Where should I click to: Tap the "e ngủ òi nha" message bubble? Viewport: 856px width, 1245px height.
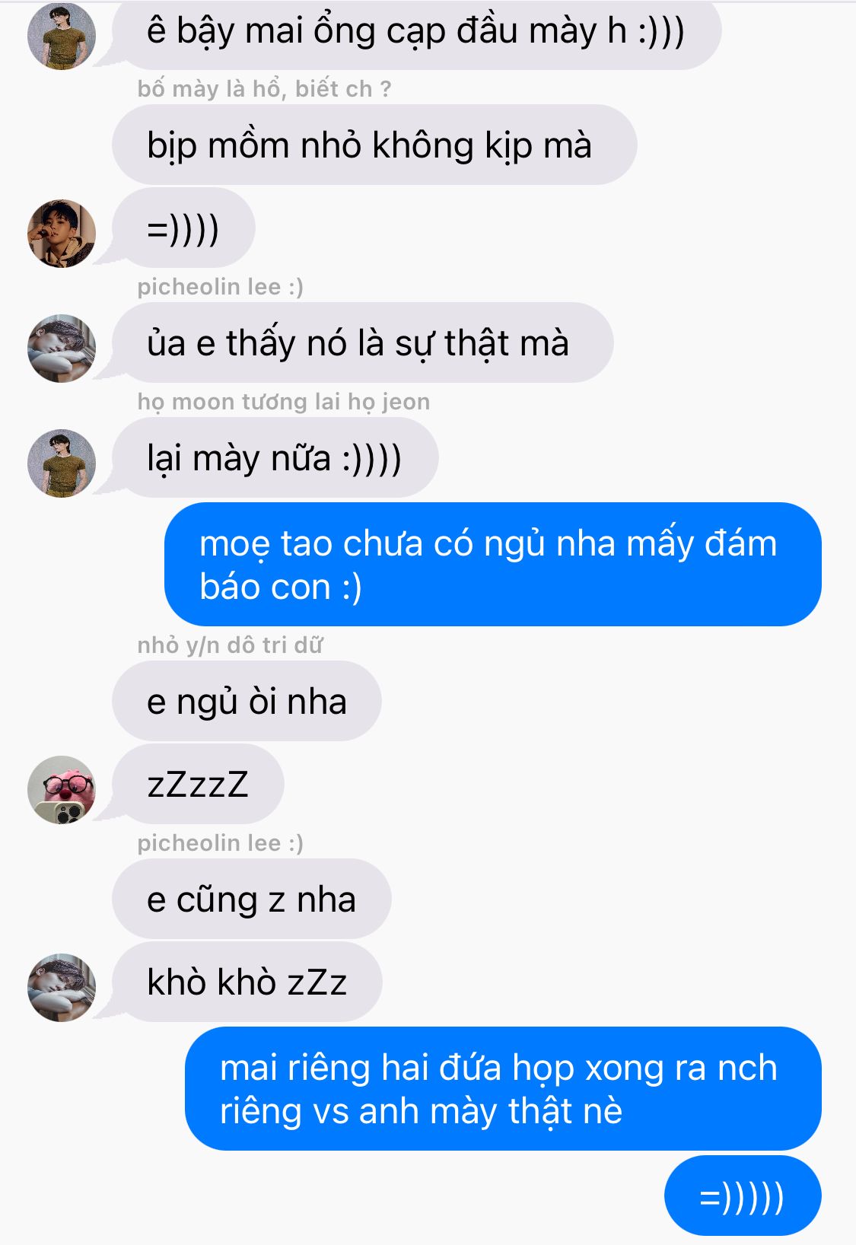[x=247, y=701]
